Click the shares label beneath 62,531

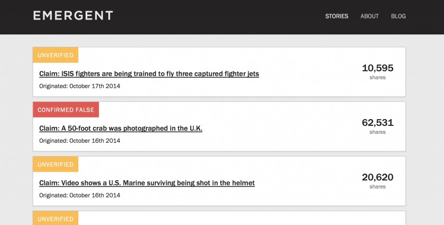tap(377, 132)
